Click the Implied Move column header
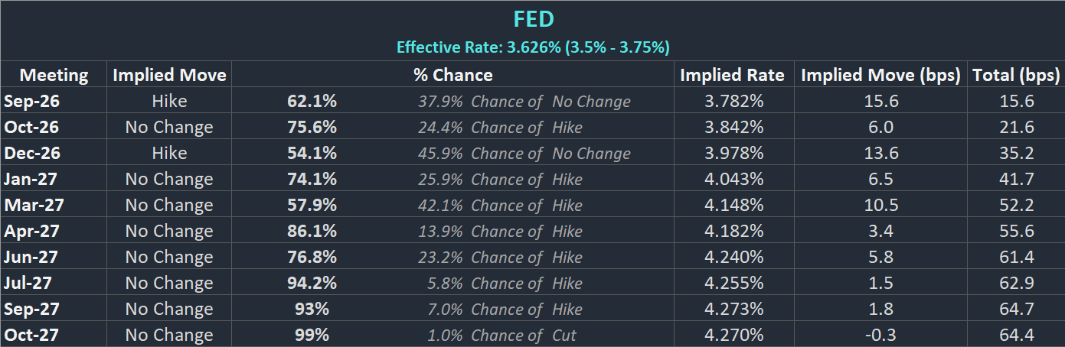The image size is (1065, 347). pyautogui.click(x=169, y=75)
